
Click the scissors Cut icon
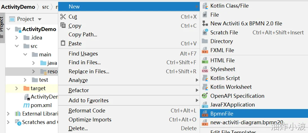63,17
